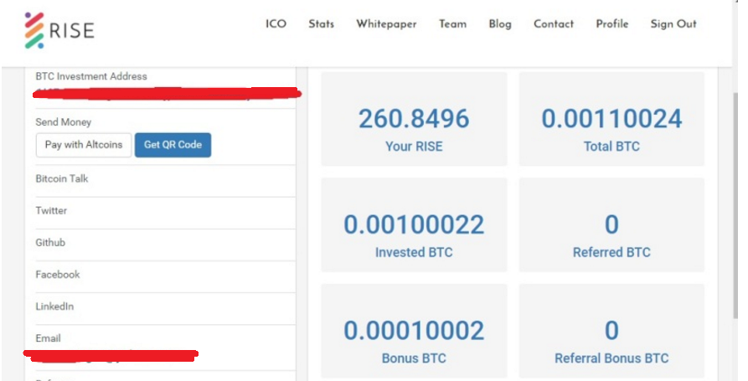Image resolution: width=748 pixels, height=381 pixels.
Task: Open the Contact page
Action: (554, 23)
